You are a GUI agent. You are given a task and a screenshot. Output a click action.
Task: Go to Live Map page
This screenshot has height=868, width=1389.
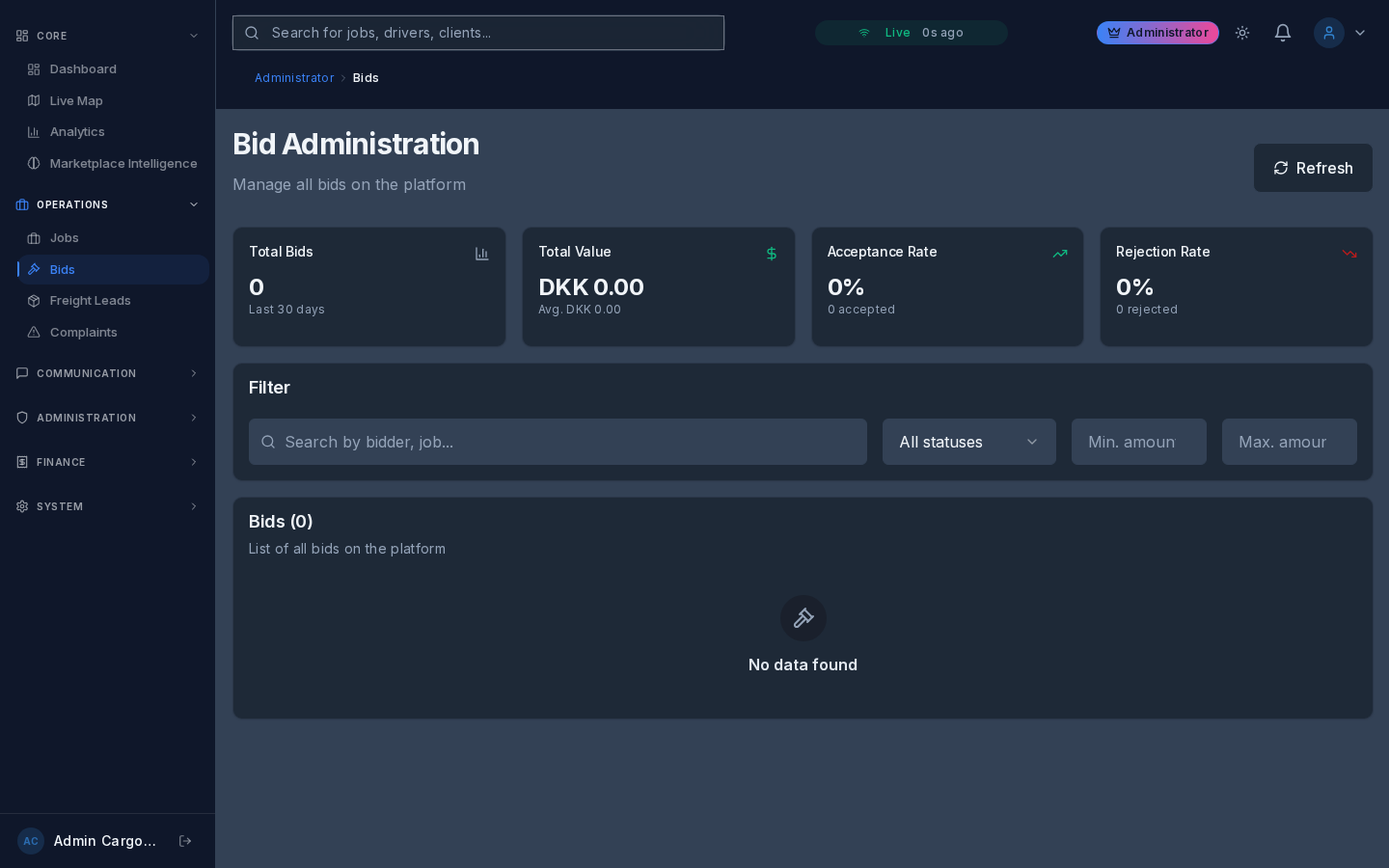point(76,100)
